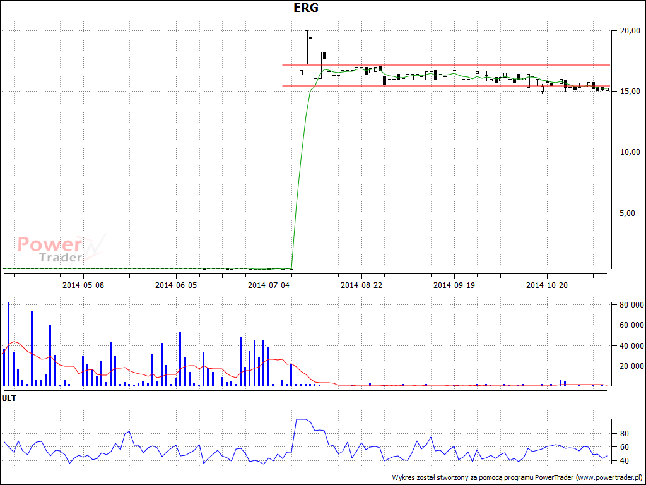Viewport: 646px width, 485px height.
Task: Select the 60 ULT axis label
Action: [x=624, y=447]
